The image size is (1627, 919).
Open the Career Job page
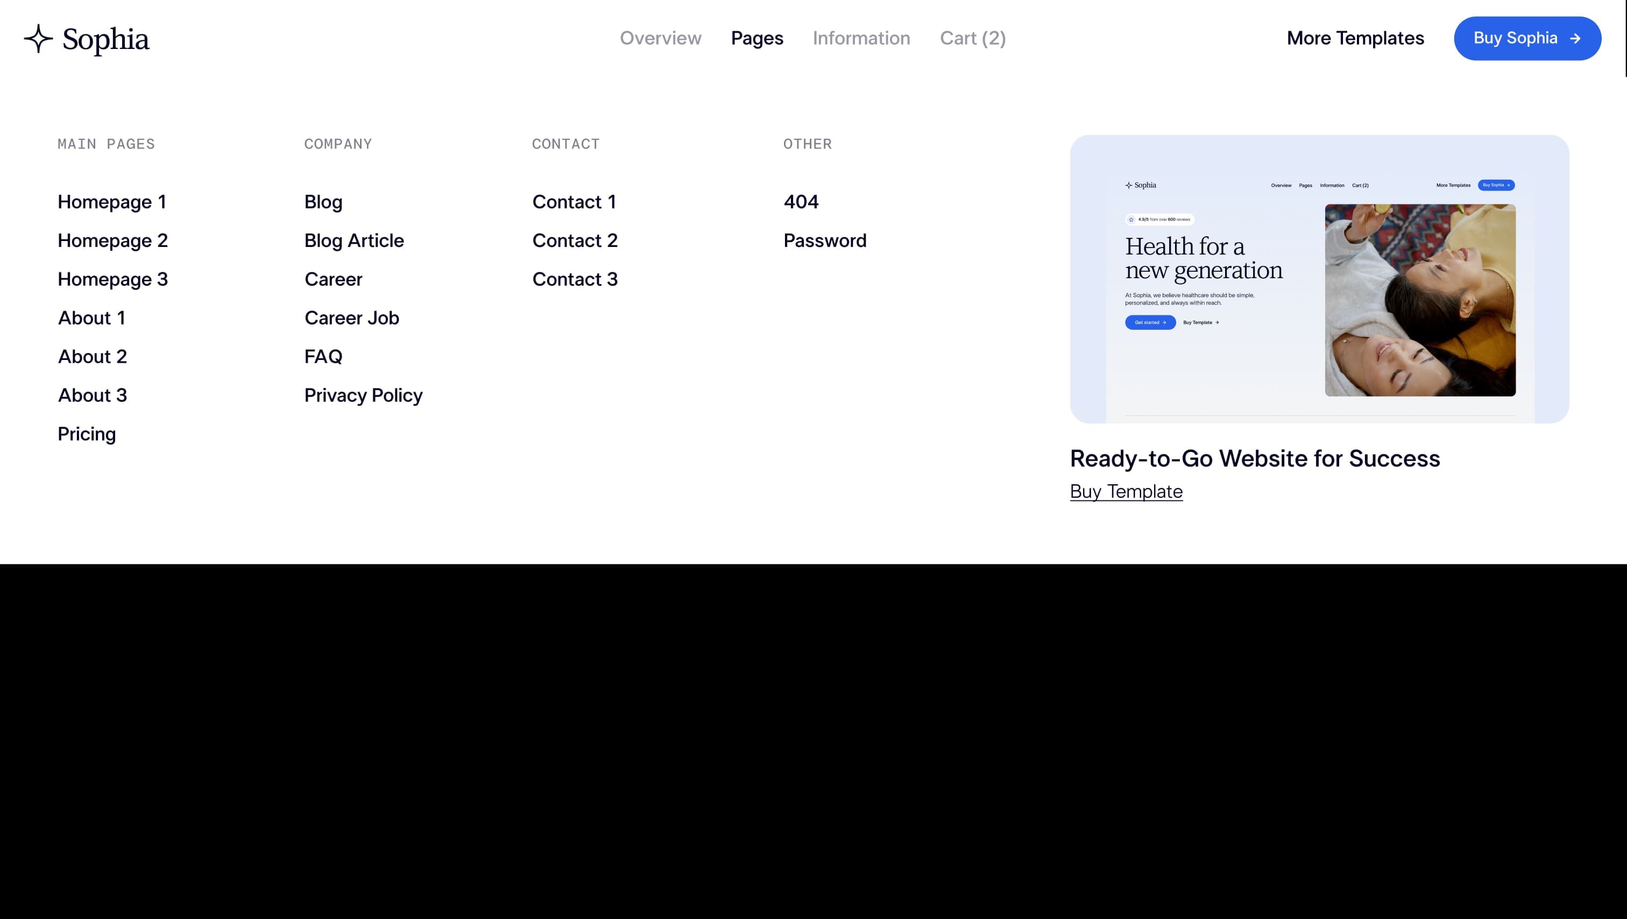point(352,317)
